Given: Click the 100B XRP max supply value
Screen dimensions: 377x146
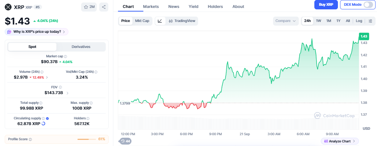Looking at the screenshot, I should [81, 108].
